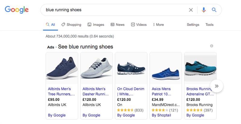This screenshot has height=124, width=241.
Task: Start voice search with the microphone icon
Action: 204,10
